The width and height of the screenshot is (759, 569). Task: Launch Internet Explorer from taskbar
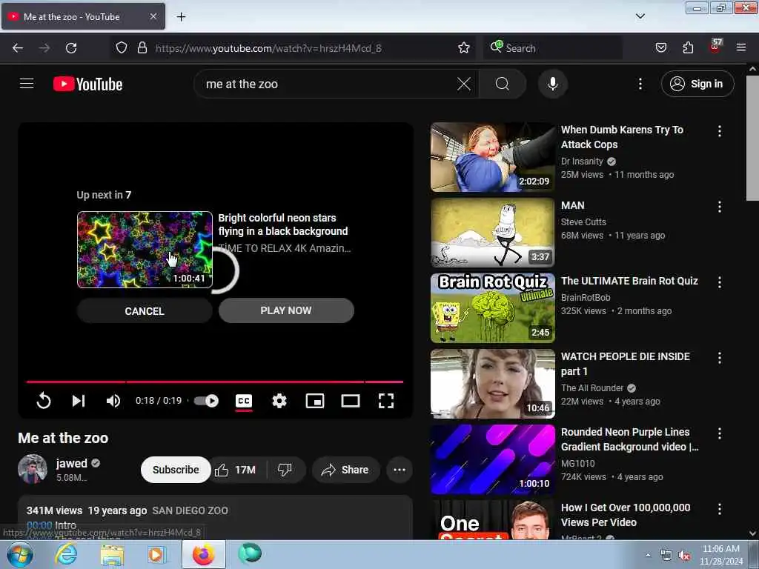click(66, 554)
